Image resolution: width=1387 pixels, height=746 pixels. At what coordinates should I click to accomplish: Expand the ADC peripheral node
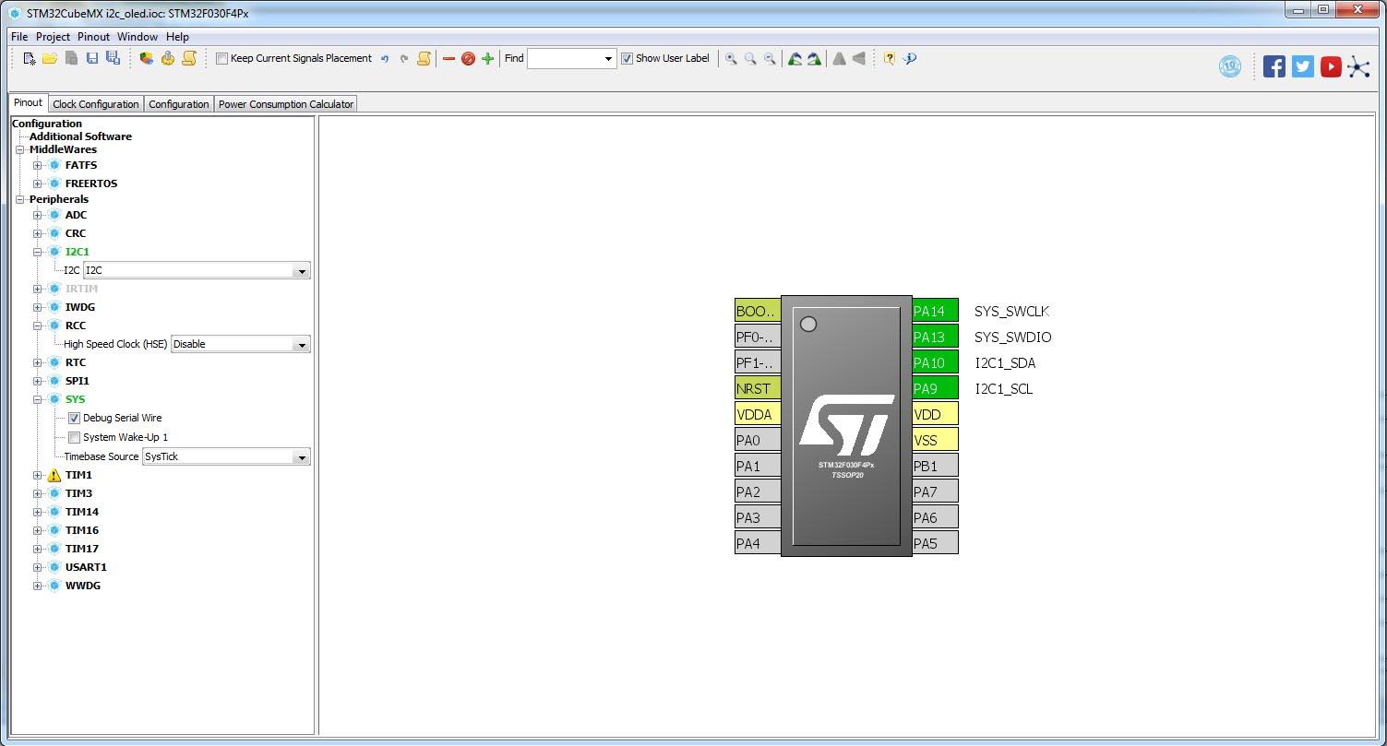pyautogui.click(x=38, y=215)
